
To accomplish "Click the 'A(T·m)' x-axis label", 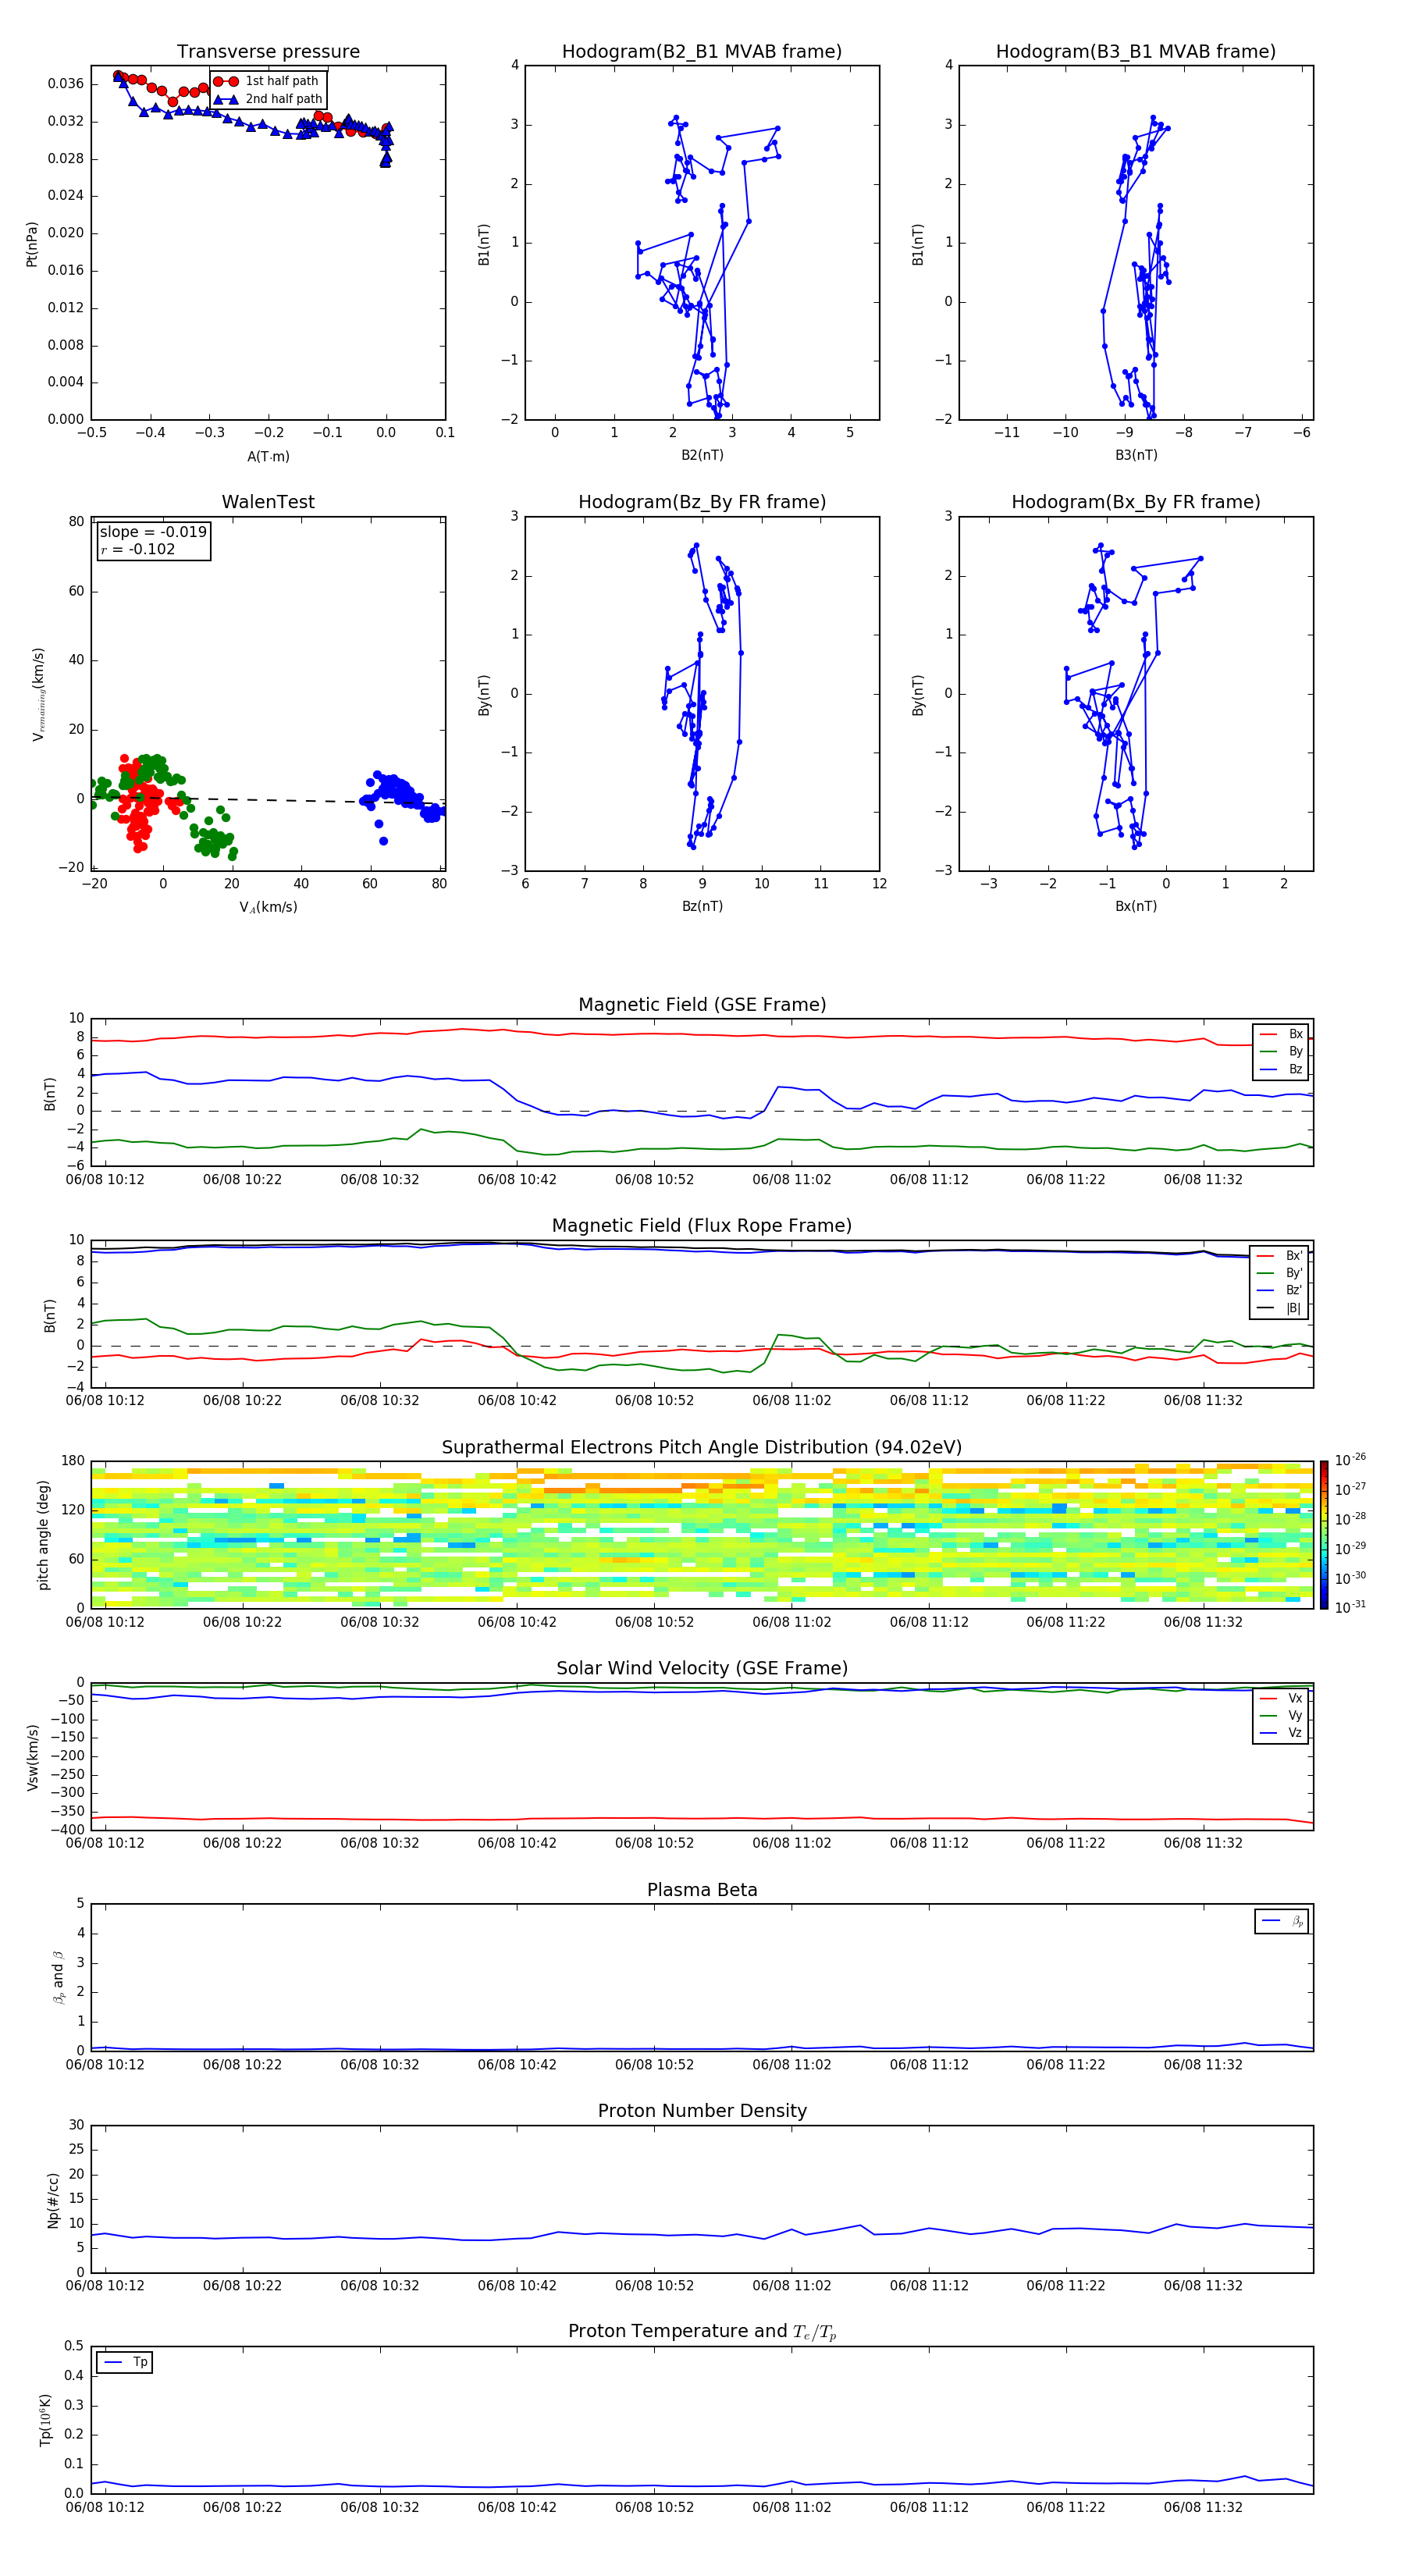I will click(x=268, y=456).
